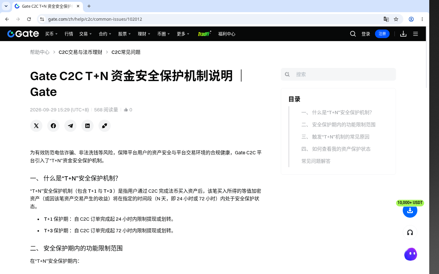Open the TradFi menu item

204,33
